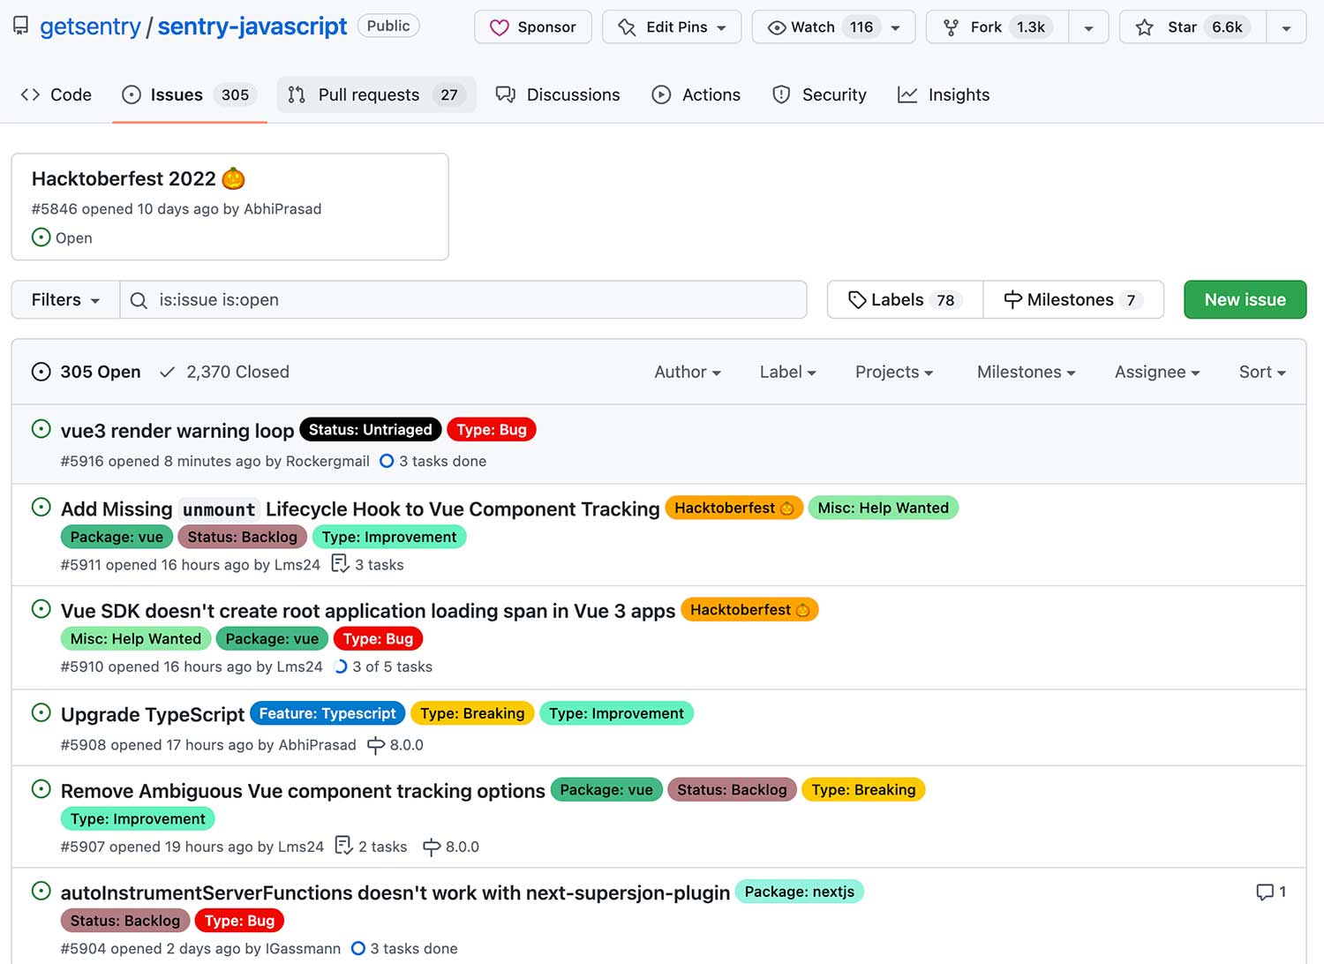Switch to the Security tab
Screen dimensions: 1324x964
coord(819,94)
